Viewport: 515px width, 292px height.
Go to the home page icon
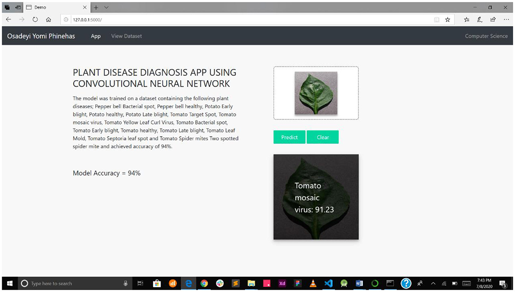(x=48, y=19)
